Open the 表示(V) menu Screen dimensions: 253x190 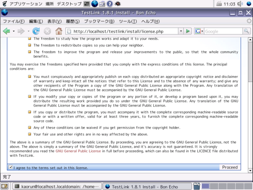(x=55, y=21)
